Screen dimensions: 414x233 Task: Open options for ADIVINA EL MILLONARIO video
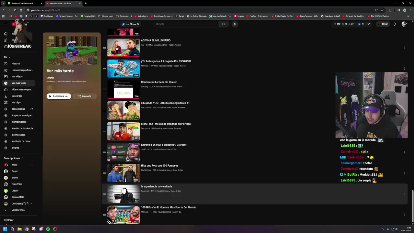tap(404, 48)
